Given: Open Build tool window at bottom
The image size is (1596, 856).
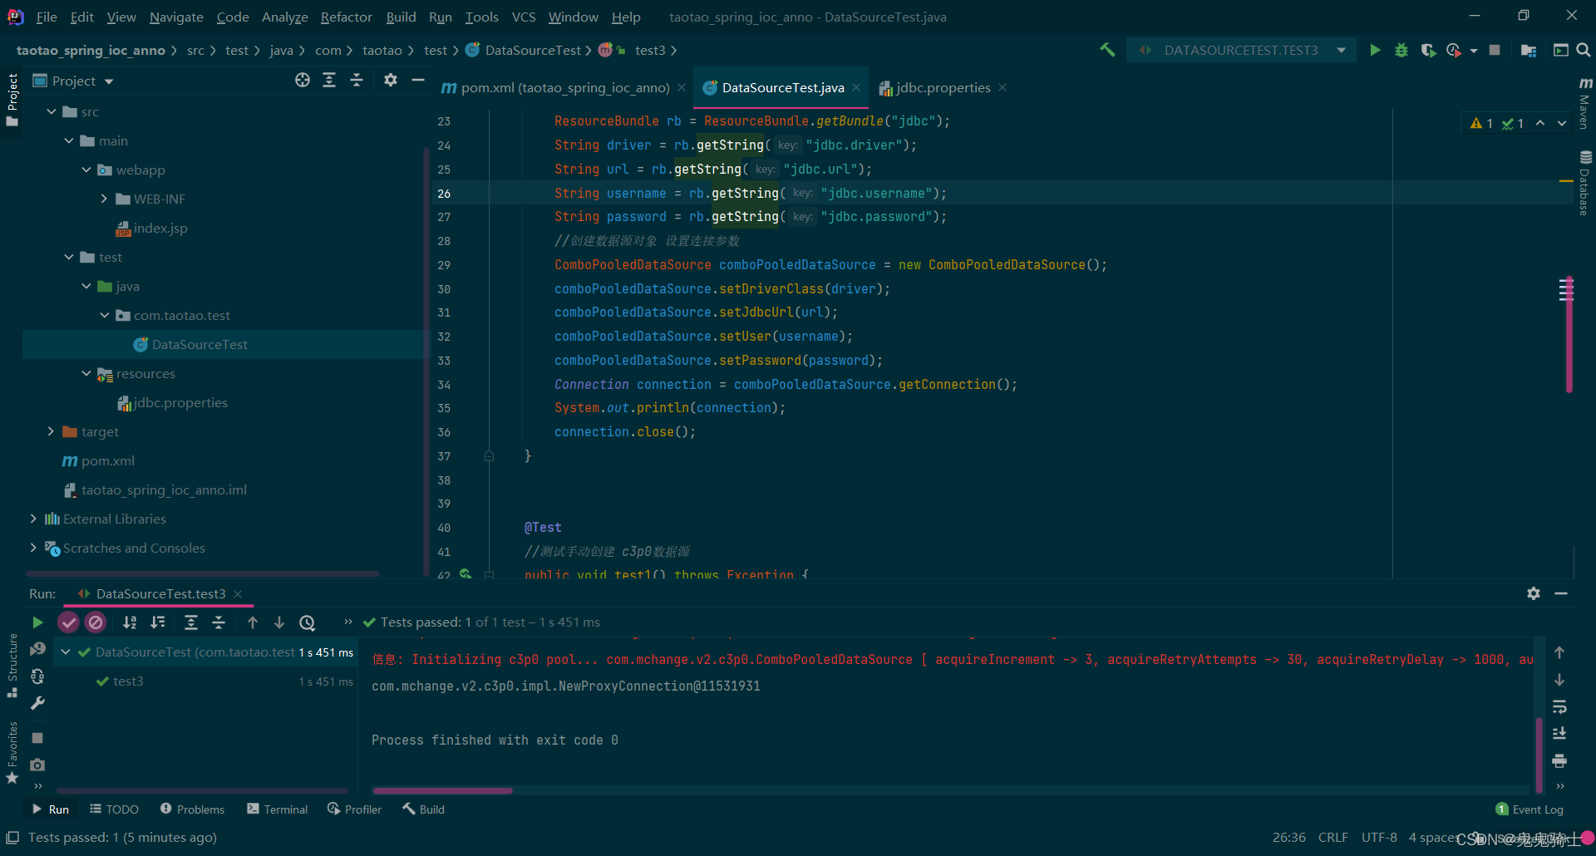Looking at the screenshot, I should pos(424,809).
